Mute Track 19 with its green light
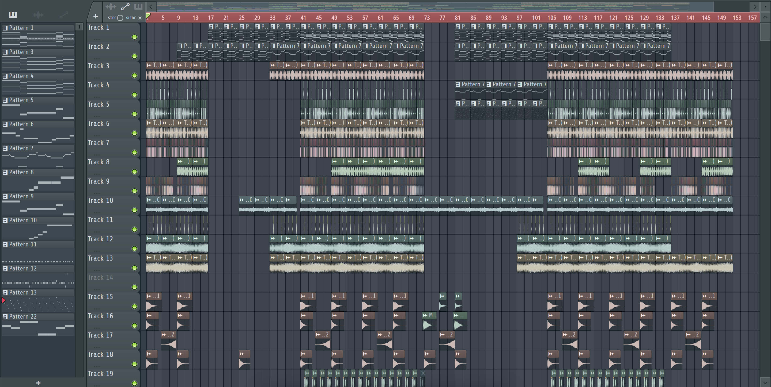 click(x=135, y=383)
